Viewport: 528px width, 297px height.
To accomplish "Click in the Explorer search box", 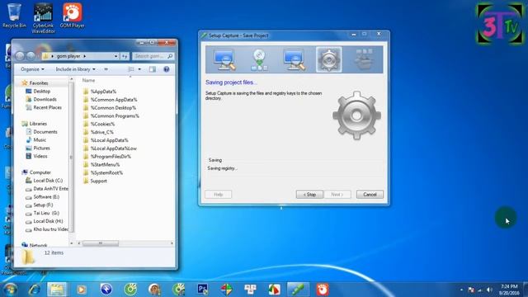I will [153, 56].
